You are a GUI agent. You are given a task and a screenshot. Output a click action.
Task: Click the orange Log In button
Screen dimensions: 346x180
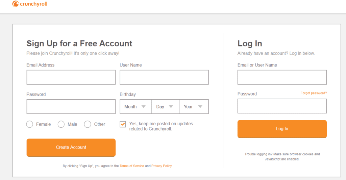point(282,129)
